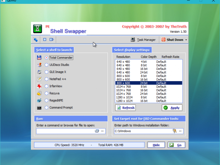Image resolution: width=220 pixels, height=165 pixels.
Task: Select 640 x 480 4 bit display mode
Action: pos(149,62)
